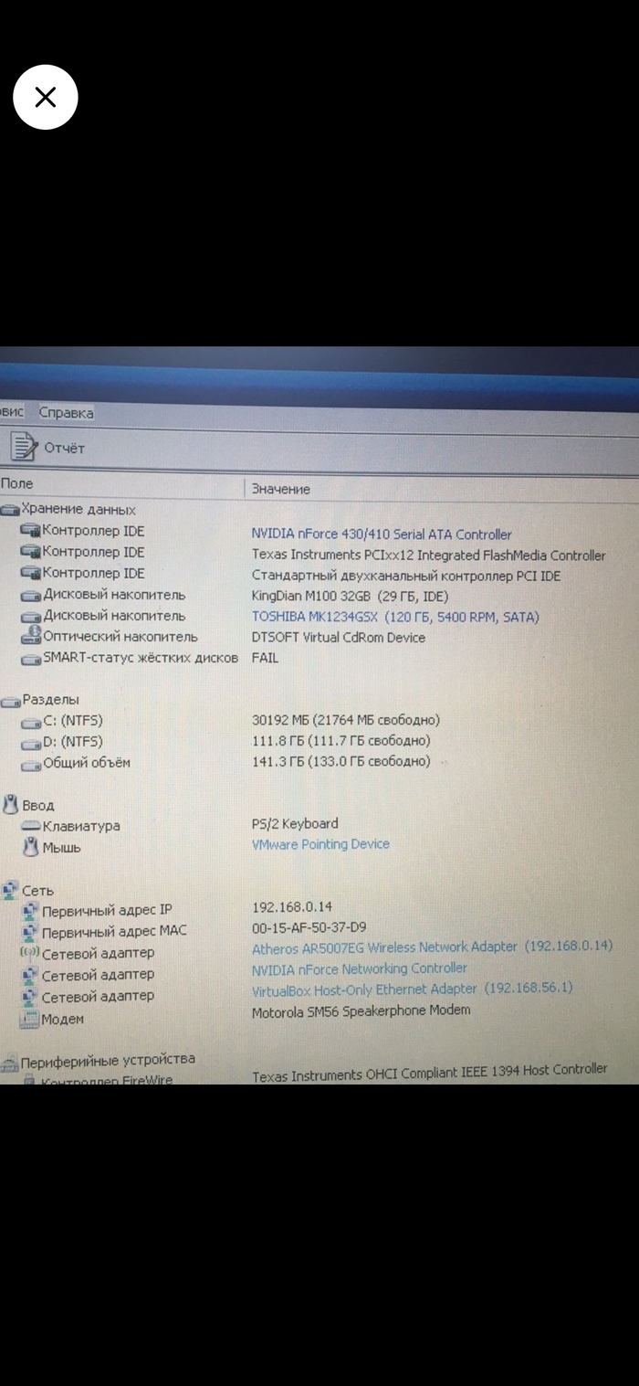Select the Первичный адрес MAC row
This screenshot has height=1386, width=639.
click(x=113, y=931)
